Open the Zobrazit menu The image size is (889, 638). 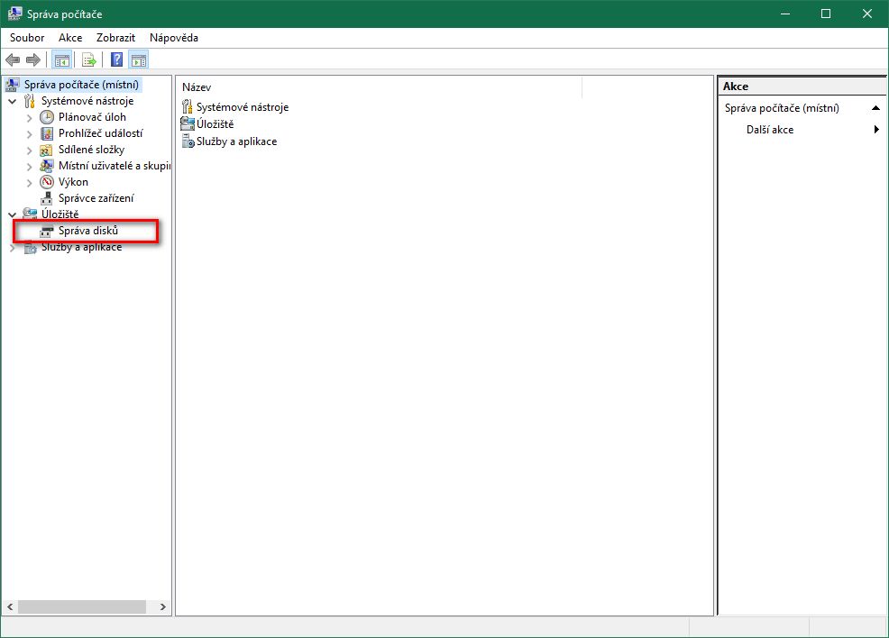[x=115, y=38]
